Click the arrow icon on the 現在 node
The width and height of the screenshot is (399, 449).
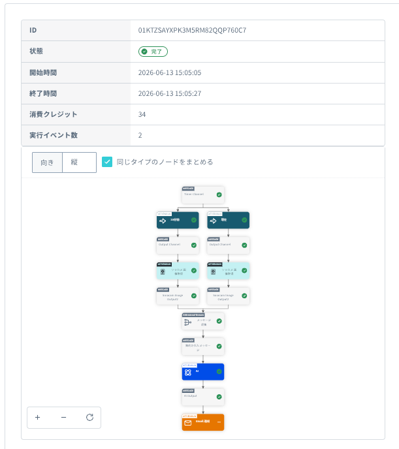tap(213, 221)
